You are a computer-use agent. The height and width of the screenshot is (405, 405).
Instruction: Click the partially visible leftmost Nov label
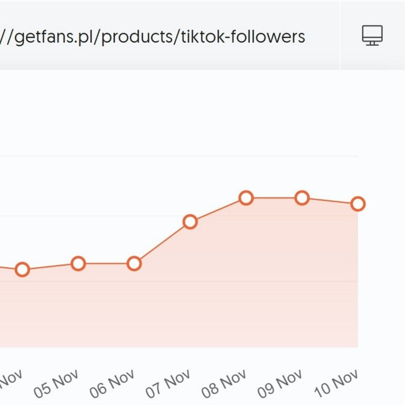click(x=11, y=379)
